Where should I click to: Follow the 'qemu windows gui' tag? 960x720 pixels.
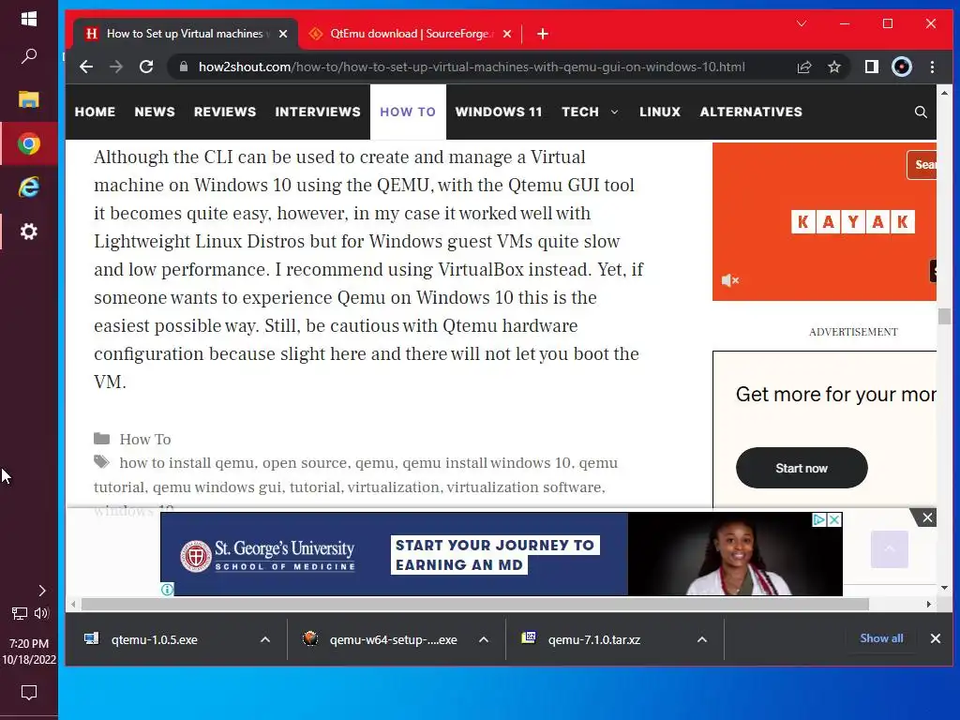[217, 487]
